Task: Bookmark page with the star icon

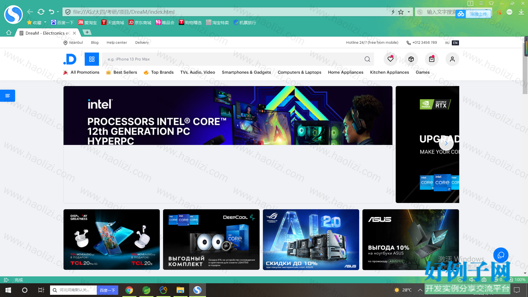Action: pos(401,12)
